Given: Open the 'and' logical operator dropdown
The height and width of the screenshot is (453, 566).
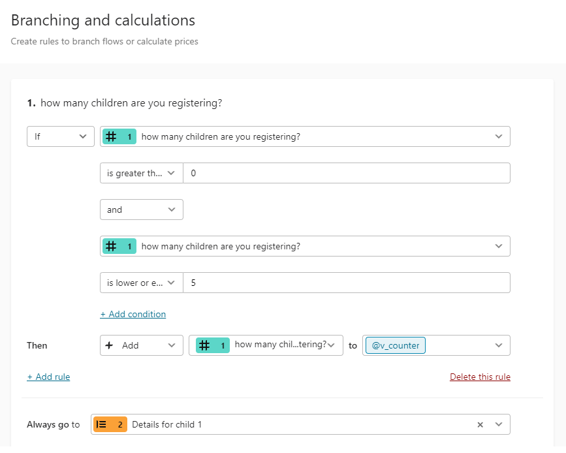Looking at the screenshot, I should [x=142, y=210].
